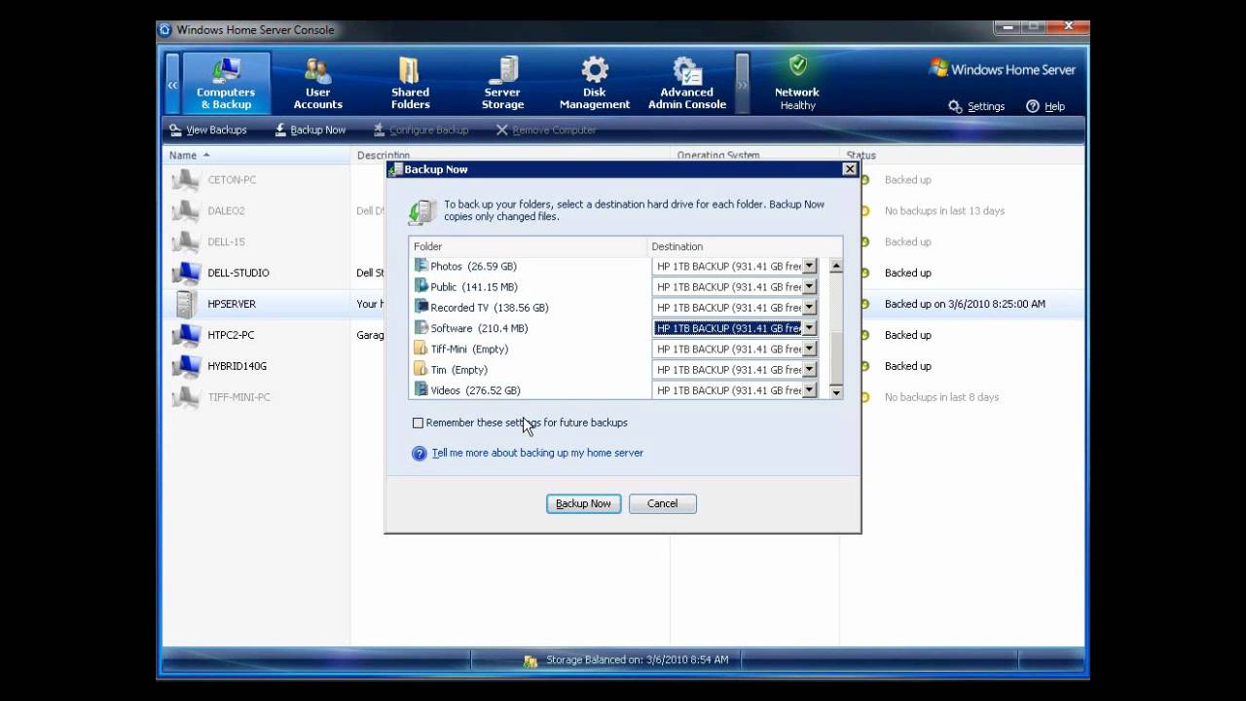1246x701 pixels.
Task: Click the Backup Now dialog button
Action: 583,503
